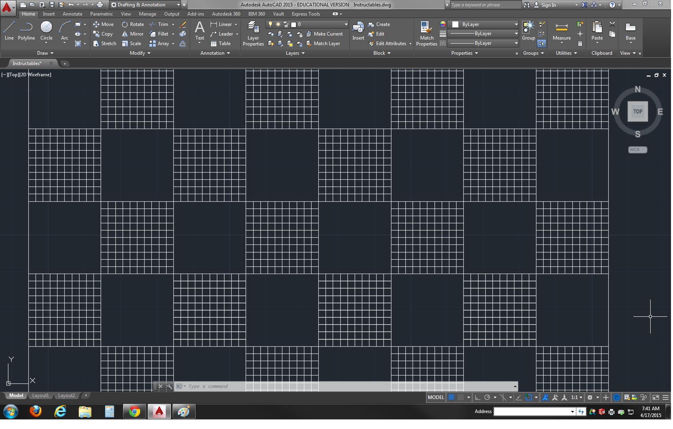Open the Text annotation tool
Viewport: 673px width, 429px height.
click(x=200, y=31)
